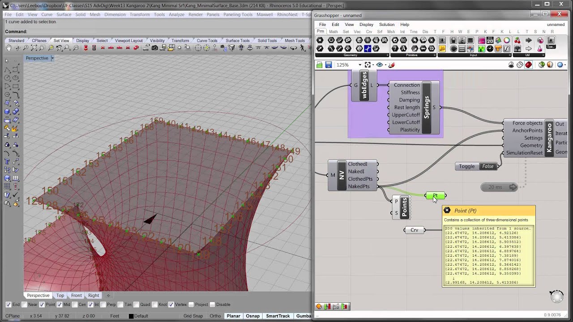This screenshot has height=322, width=573.
Task: Select the Crv parameter on canvas
Action: (x=414, y=230)
